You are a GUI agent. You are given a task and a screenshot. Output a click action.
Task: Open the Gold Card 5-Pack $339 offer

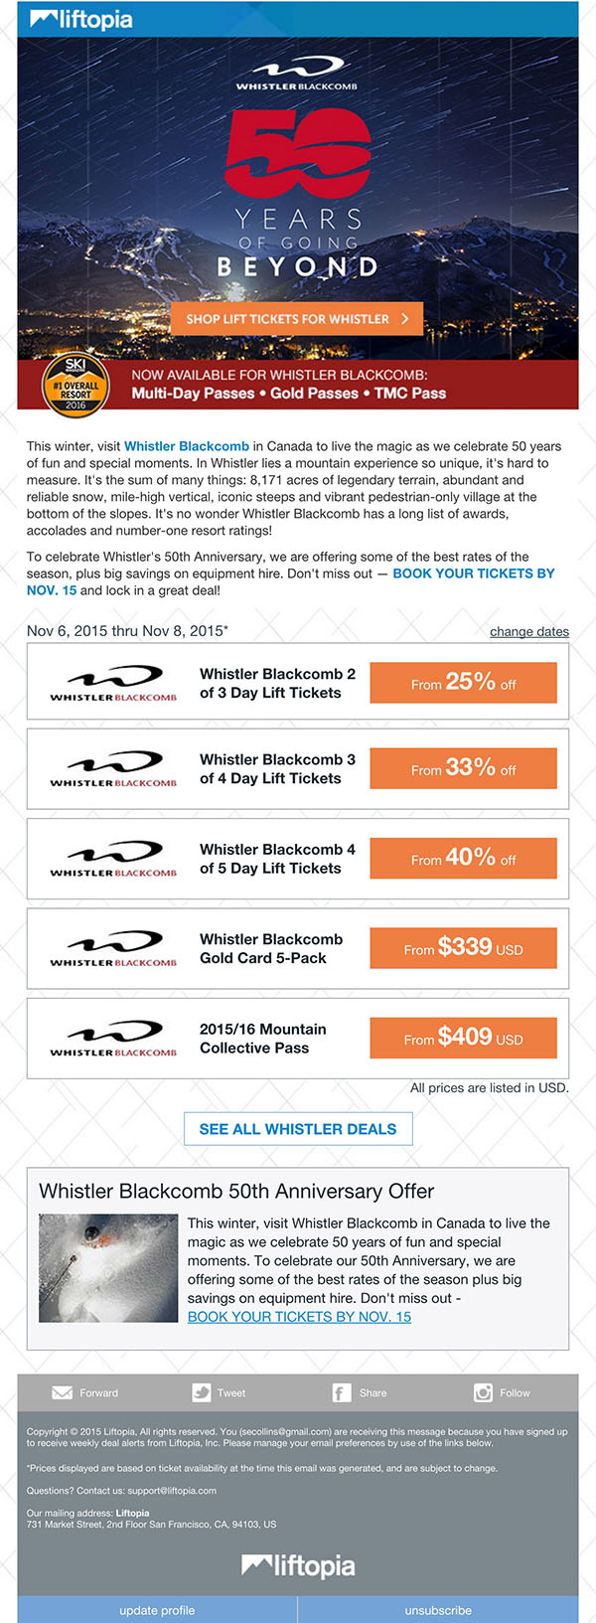pyautogui.click(x=463, y=948)
